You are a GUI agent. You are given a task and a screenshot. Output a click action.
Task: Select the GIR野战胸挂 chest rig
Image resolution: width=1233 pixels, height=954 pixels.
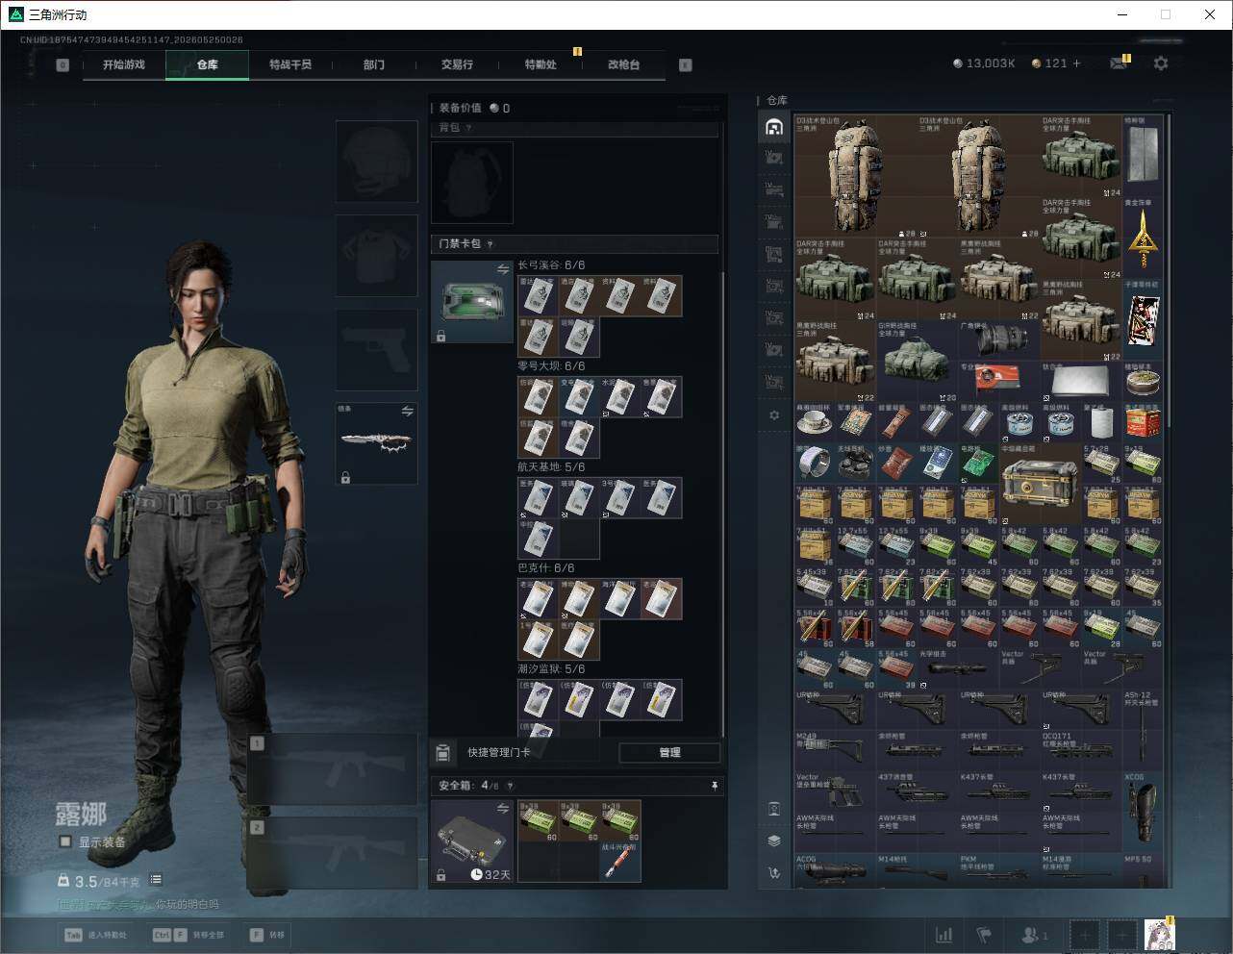click(x=918, y=362)
